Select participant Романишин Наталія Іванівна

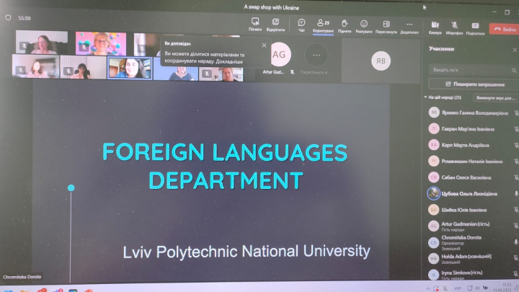click(x=471, y=162)
